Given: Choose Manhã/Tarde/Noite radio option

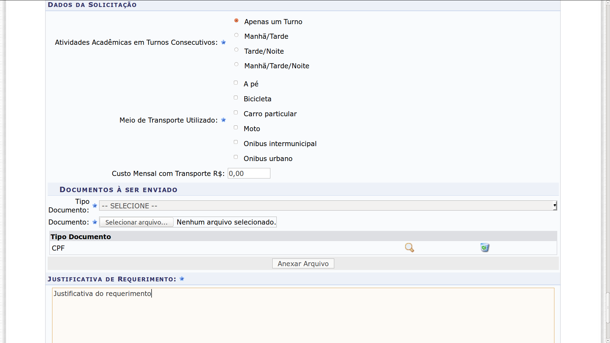Looking at the screenshot, I should pos(236,64).
